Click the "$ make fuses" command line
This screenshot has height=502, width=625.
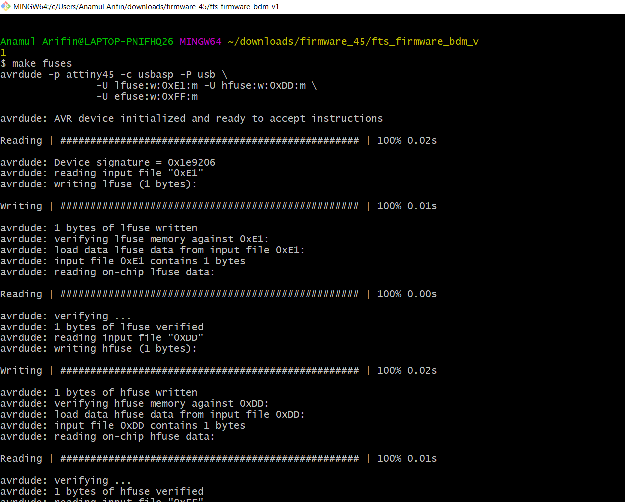pos(36,64)
